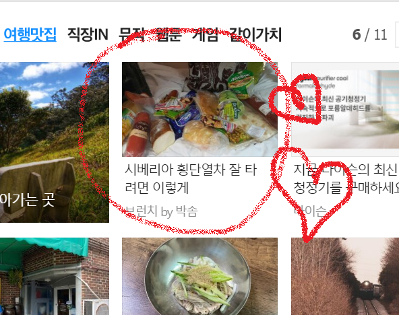Open the forest bench photo card
The image size is (399, 315).
[x=55, y=142]
